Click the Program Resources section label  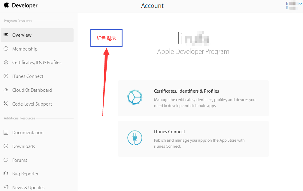click(x=18, y=21)
